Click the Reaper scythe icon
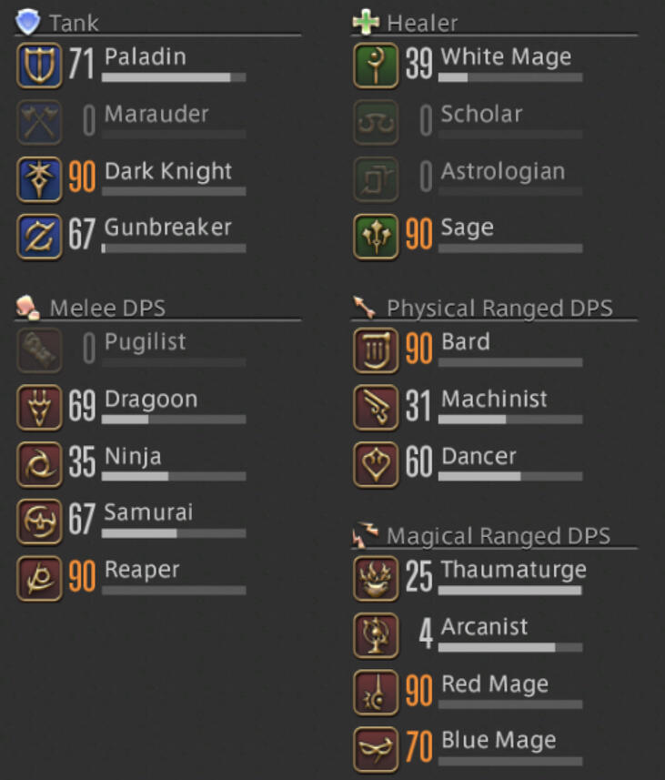 [x=39, y=579]
